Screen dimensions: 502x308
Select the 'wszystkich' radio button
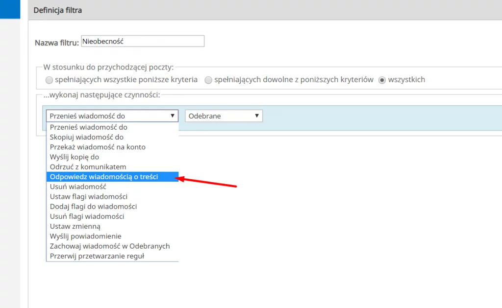(x=382, y=80)
